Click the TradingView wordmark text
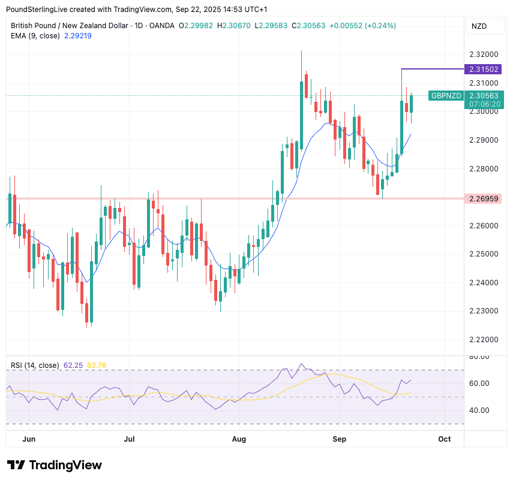The height and width of the screenshot is (483, 513). click(65, 465)
